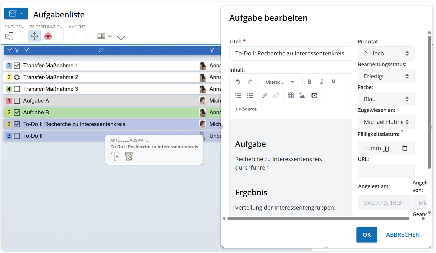The width and height of the screenshot is (436, 253).
Task: Mark Transfer-Maßnahme 3 as completed
Action: (x=17, y=89)
